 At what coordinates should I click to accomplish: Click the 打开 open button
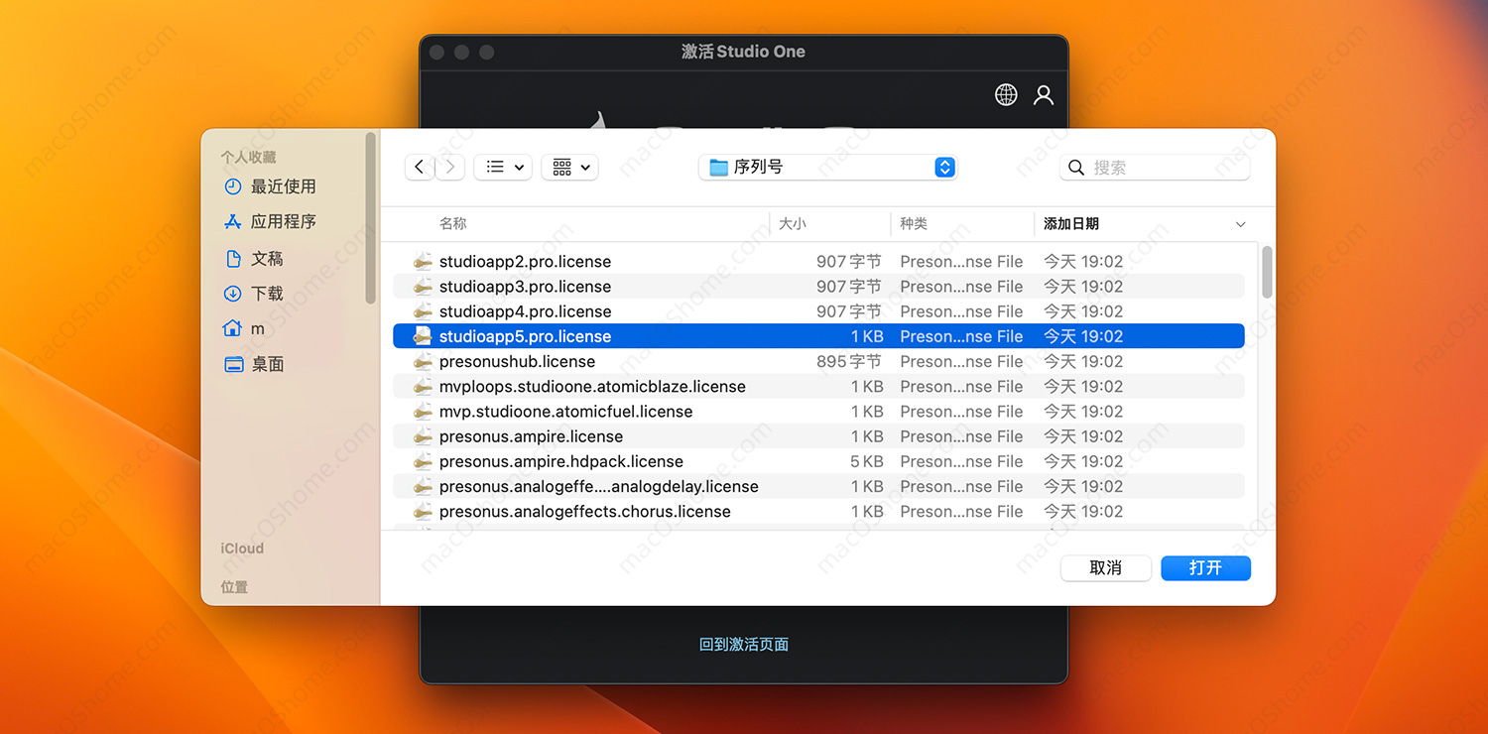point(1205,568)
